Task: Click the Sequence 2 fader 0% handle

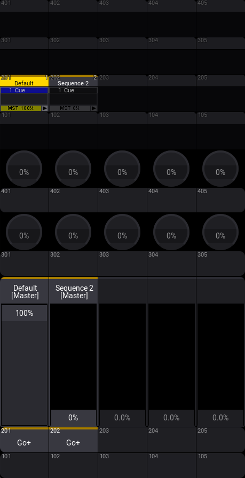Action: [x=74, y=417]
